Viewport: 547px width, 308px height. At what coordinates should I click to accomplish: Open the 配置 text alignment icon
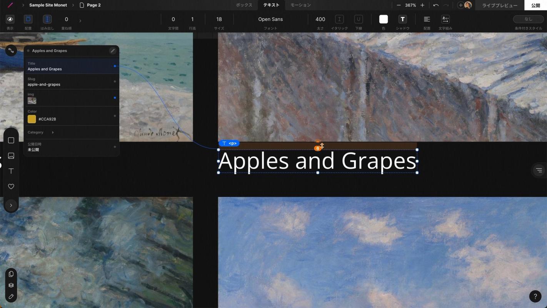click(427, 19)
